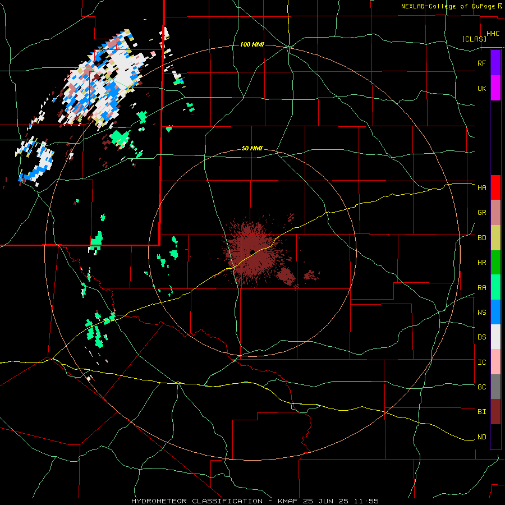Click the [CLAS] units label
Viewport: 505px width, 505px height.
click(x=474, y=39)
